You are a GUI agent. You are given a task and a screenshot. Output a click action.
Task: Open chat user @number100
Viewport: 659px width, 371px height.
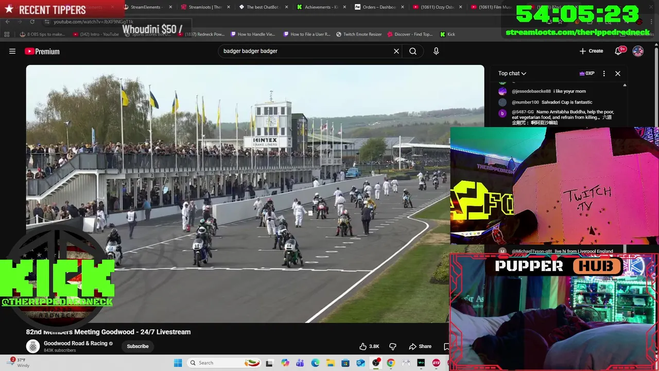(x=525, y=102)
